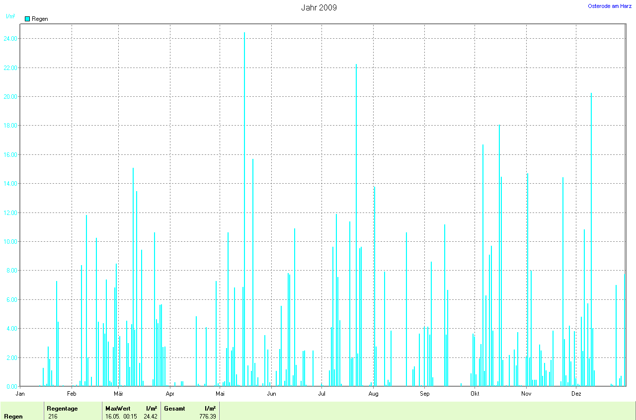Click the Regen row label in the table

[x=13, y=417]
